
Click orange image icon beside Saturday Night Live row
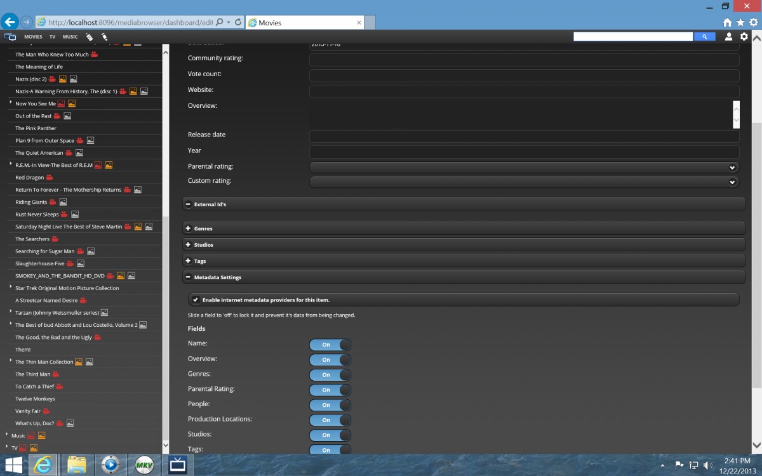point(138,227)
